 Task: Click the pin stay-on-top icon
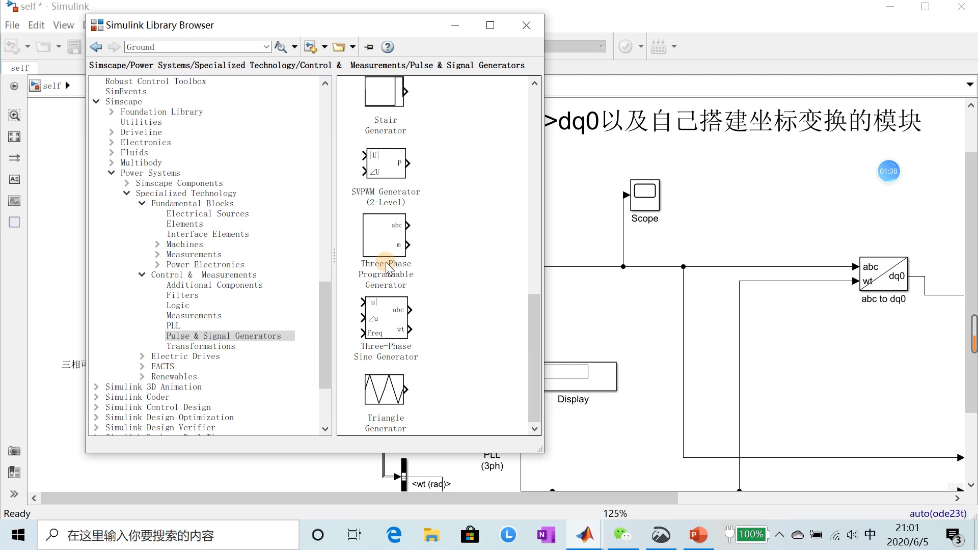tap(369, 47)
